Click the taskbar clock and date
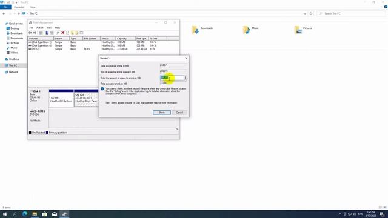This screenshot has height=218, width=388. [x=370, y=214]
